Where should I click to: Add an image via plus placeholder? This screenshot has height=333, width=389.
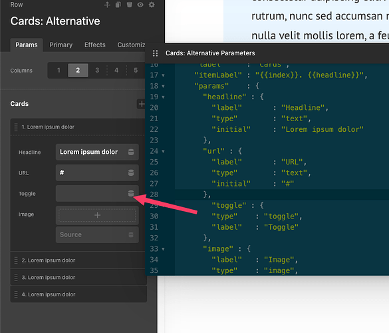click(97, 215)
